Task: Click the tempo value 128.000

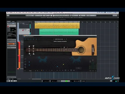Action: pos(83,81)
